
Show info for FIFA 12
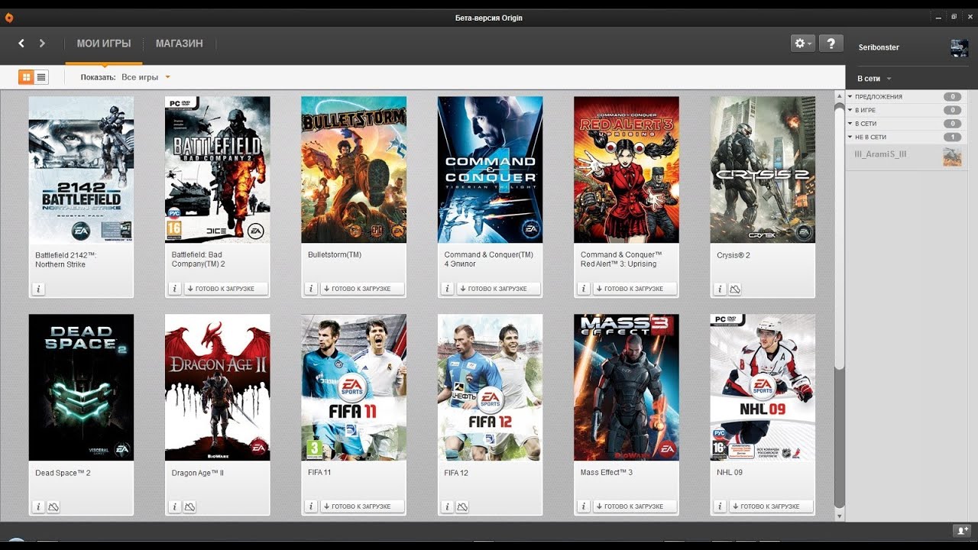click(x=447, y=506)
